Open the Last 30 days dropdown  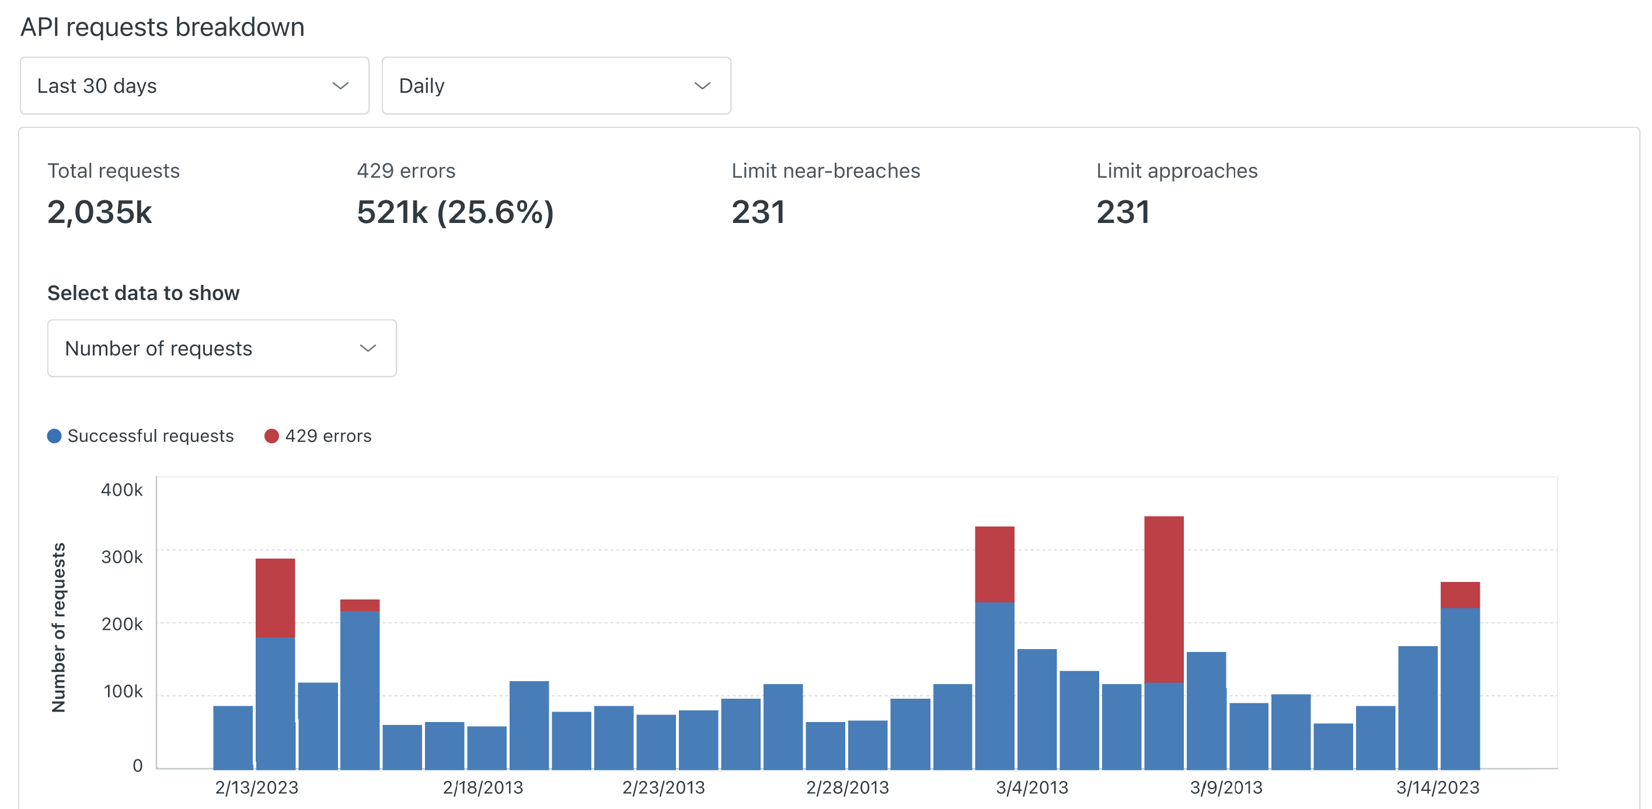pos(194,86)
